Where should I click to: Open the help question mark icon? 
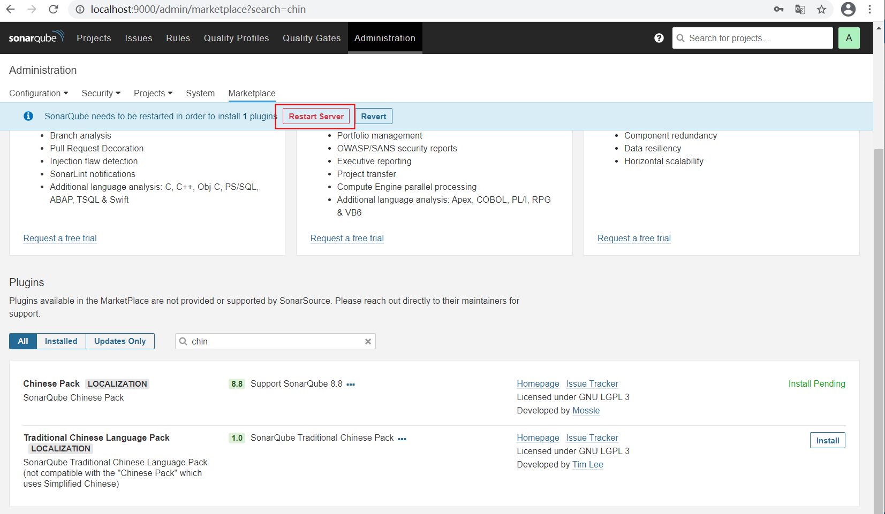tap(659, 38)
